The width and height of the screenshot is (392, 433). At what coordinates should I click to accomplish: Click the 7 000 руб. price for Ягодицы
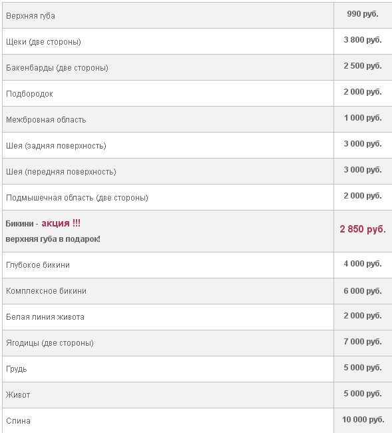363,342
